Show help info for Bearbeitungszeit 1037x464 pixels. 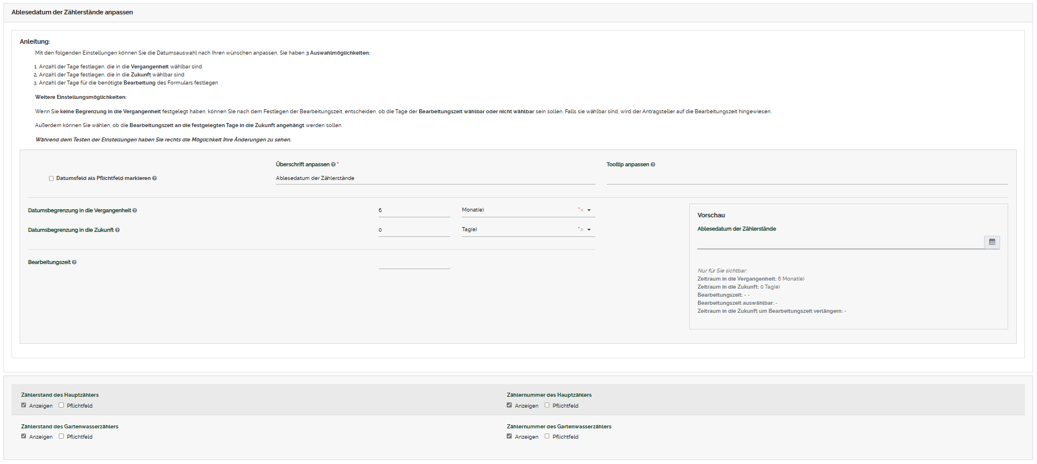[x=74, y=262]
